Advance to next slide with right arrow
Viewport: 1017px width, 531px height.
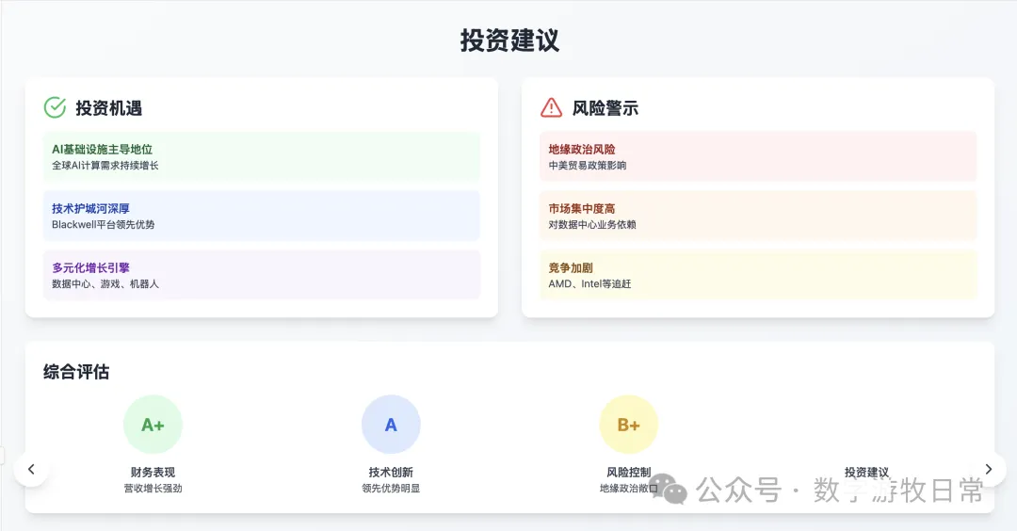(988, 469)
